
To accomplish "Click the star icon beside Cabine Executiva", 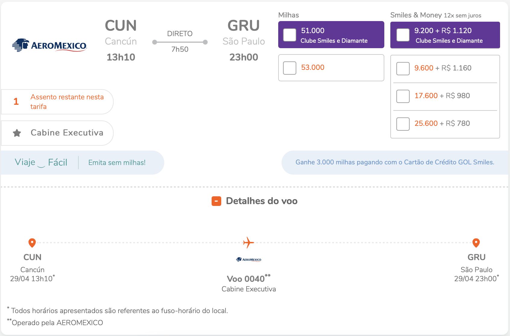I will pos(17,133).
